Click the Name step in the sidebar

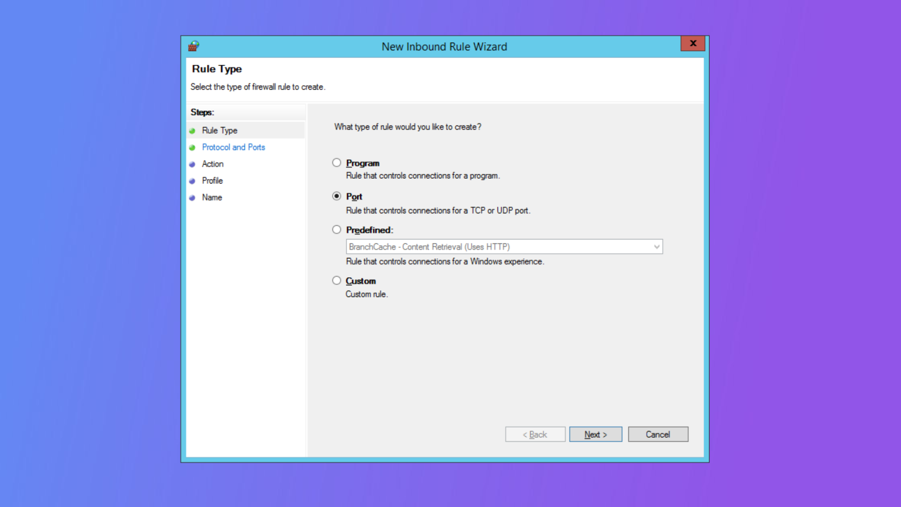pos(212,197)
